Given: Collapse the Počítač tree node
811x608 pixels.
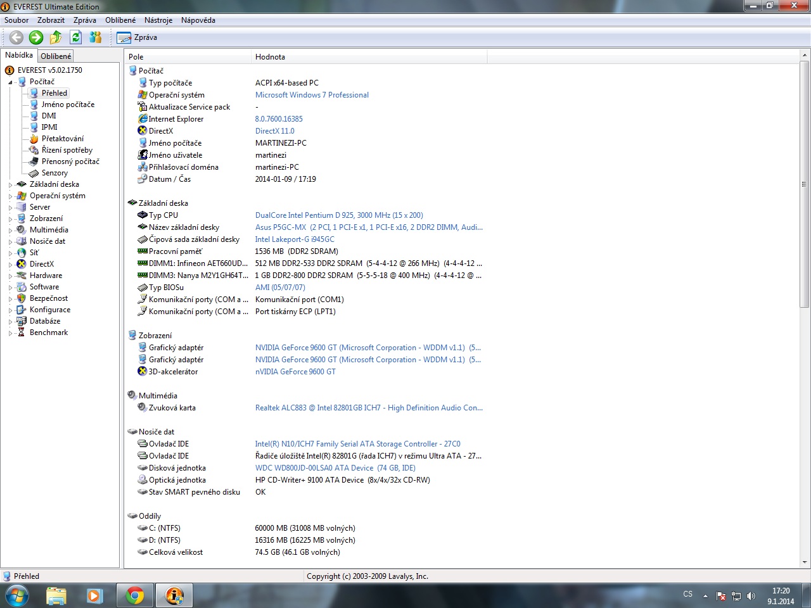Looking at the screenshot, I should click(11, 82).
